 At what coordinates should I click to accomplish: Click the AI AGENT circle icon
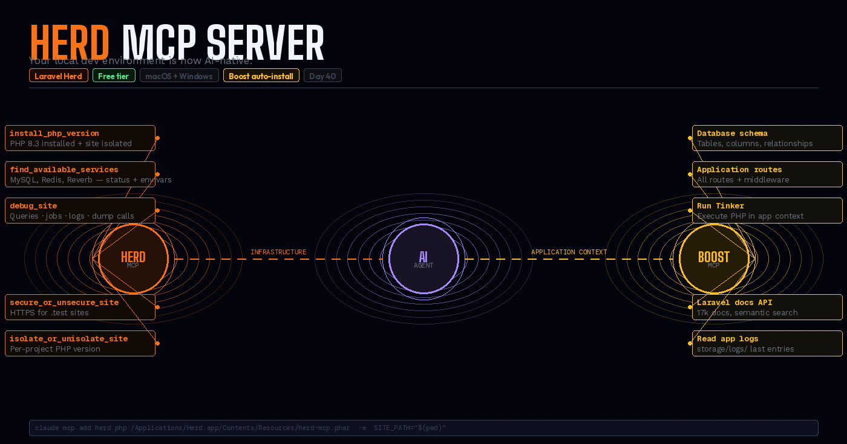423,258
